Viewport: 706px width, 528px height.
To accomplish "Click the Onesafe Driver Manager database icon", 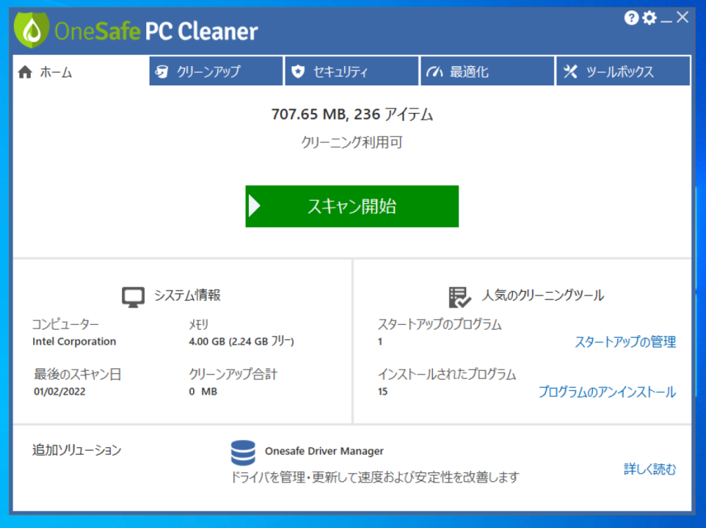I will click(x=243, y=453).
